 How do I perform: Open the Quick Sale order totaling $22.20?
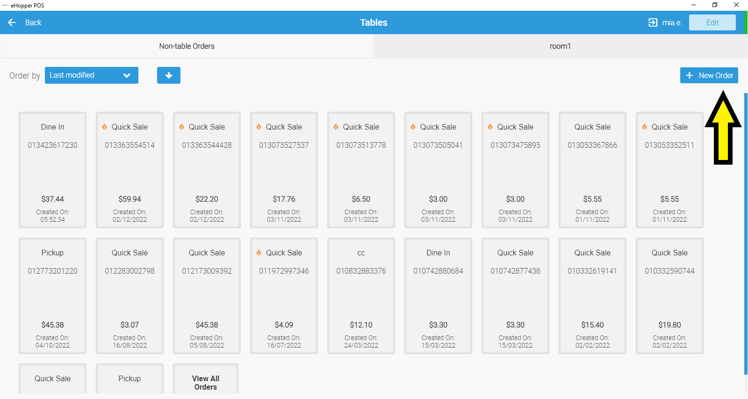[207, 170]
